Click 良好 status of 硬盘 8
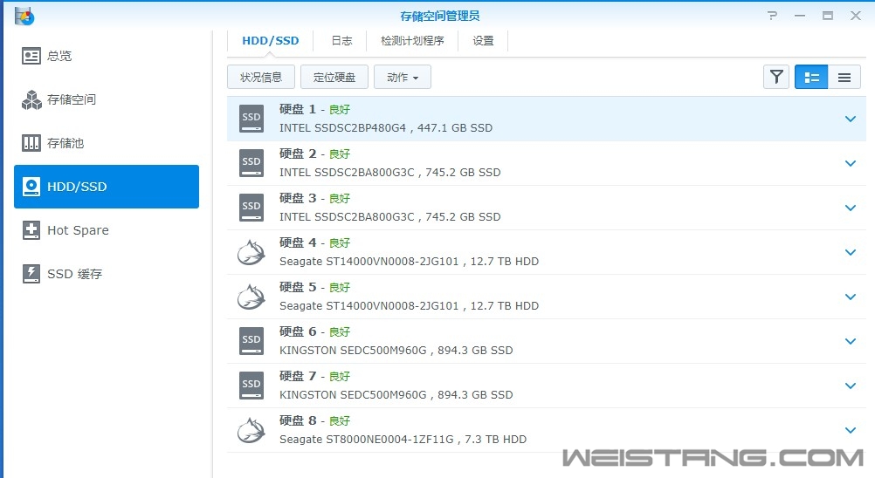The image size is (875, 478). (x=340, y=420)
